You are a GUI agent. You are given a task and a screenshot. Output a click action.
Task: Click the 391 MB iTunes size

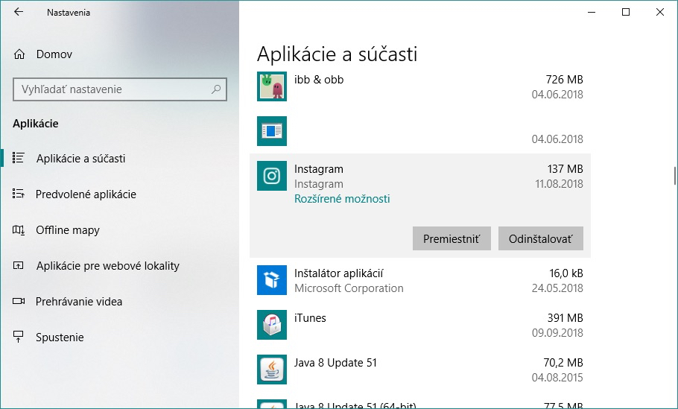click(x=565, y=318)
